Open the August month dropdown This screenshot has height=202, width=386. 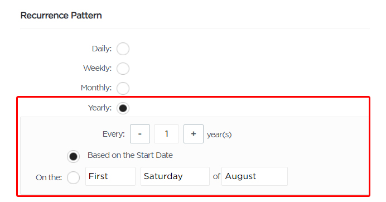point(254,176)
